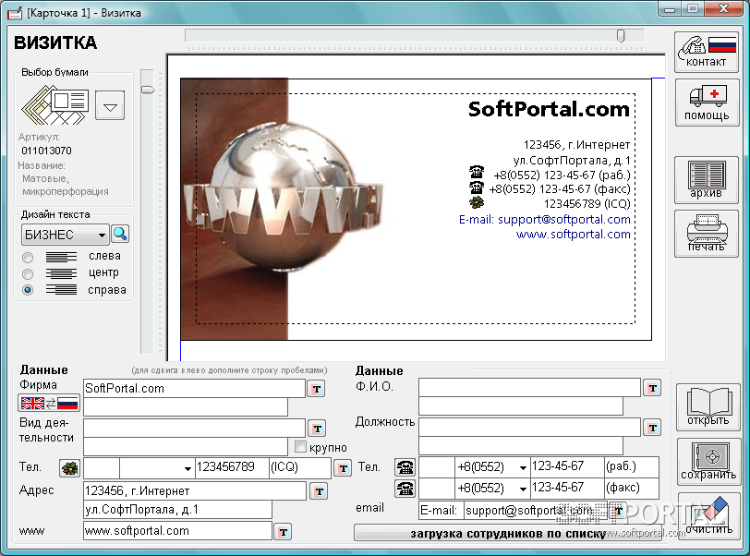Click the email field support@softportal.com
This screenshot has width=750, height=556.
(536, 511)
